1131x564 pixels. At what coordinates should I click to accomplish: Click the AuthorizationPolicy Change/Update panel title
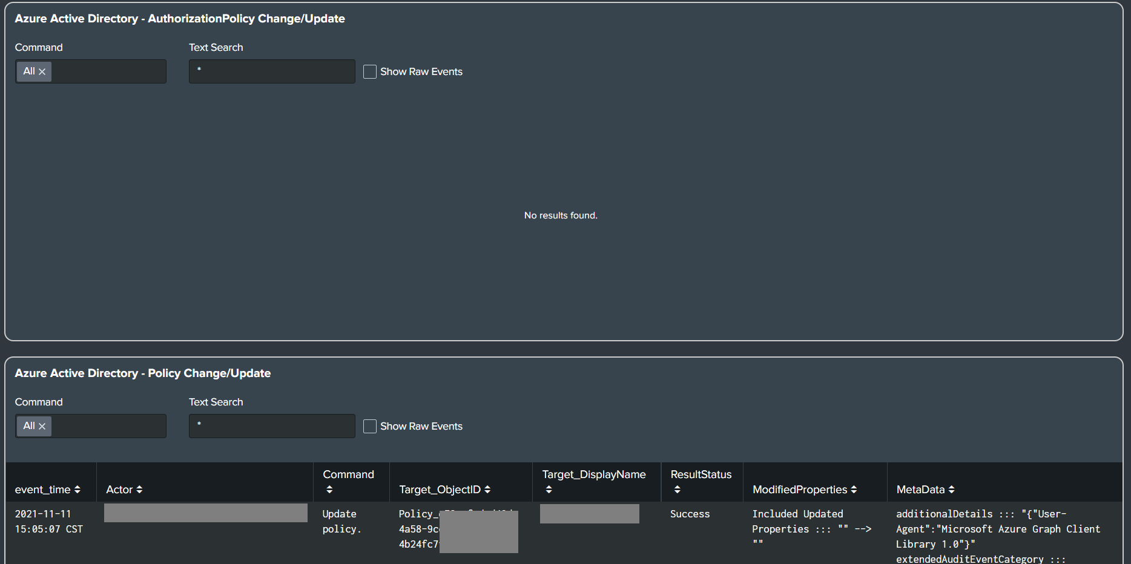pyautogui.click(x=180, y=19)
